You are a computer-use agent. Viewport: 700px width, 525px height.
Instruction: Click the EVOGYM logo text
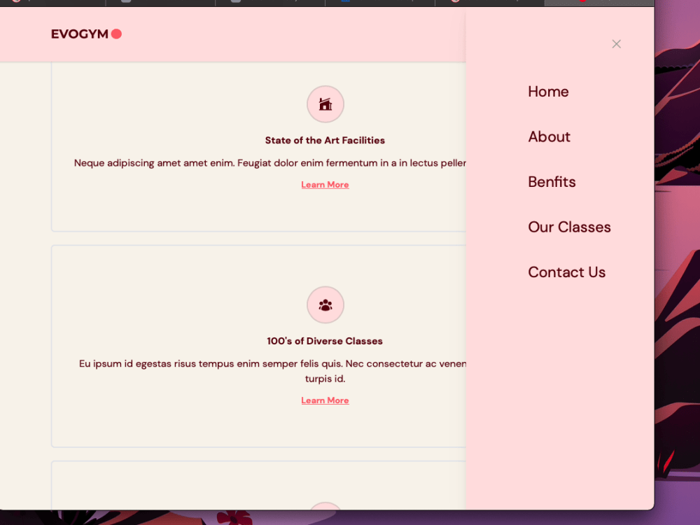79,34
